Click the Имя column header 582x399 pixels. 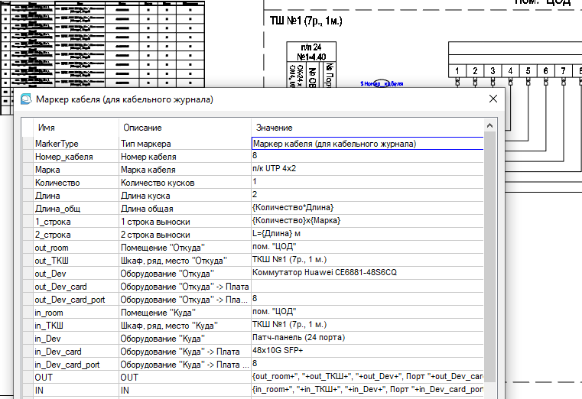tap(76, 128)
